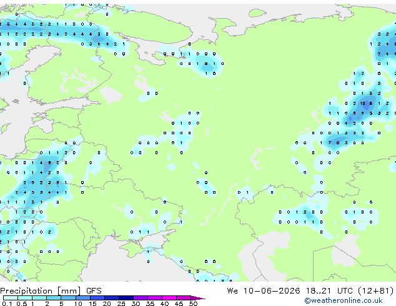Click the "Precipitation [mm]" title text
The height and width of the screenshot is (306, 396).
tap(41, 291)
